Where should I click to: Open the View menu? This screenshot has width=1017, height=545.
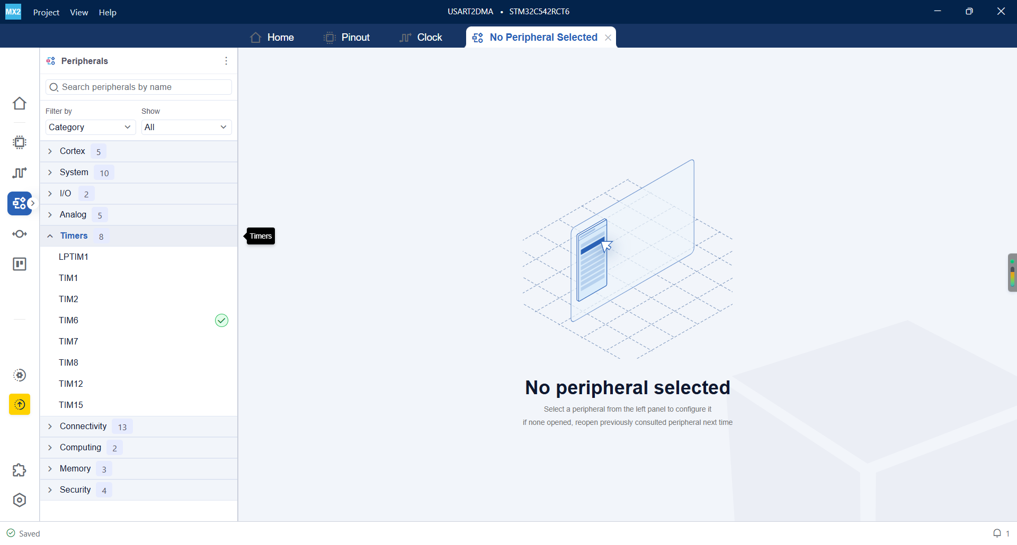pos(79,12)
